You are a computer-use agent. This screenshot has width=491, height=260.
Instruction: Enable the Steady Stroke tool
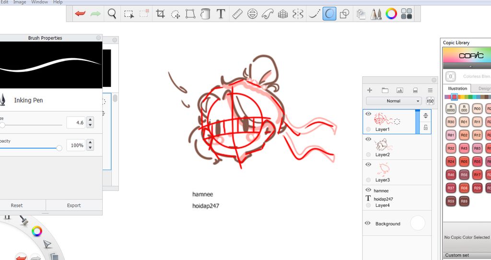point(315,14)
